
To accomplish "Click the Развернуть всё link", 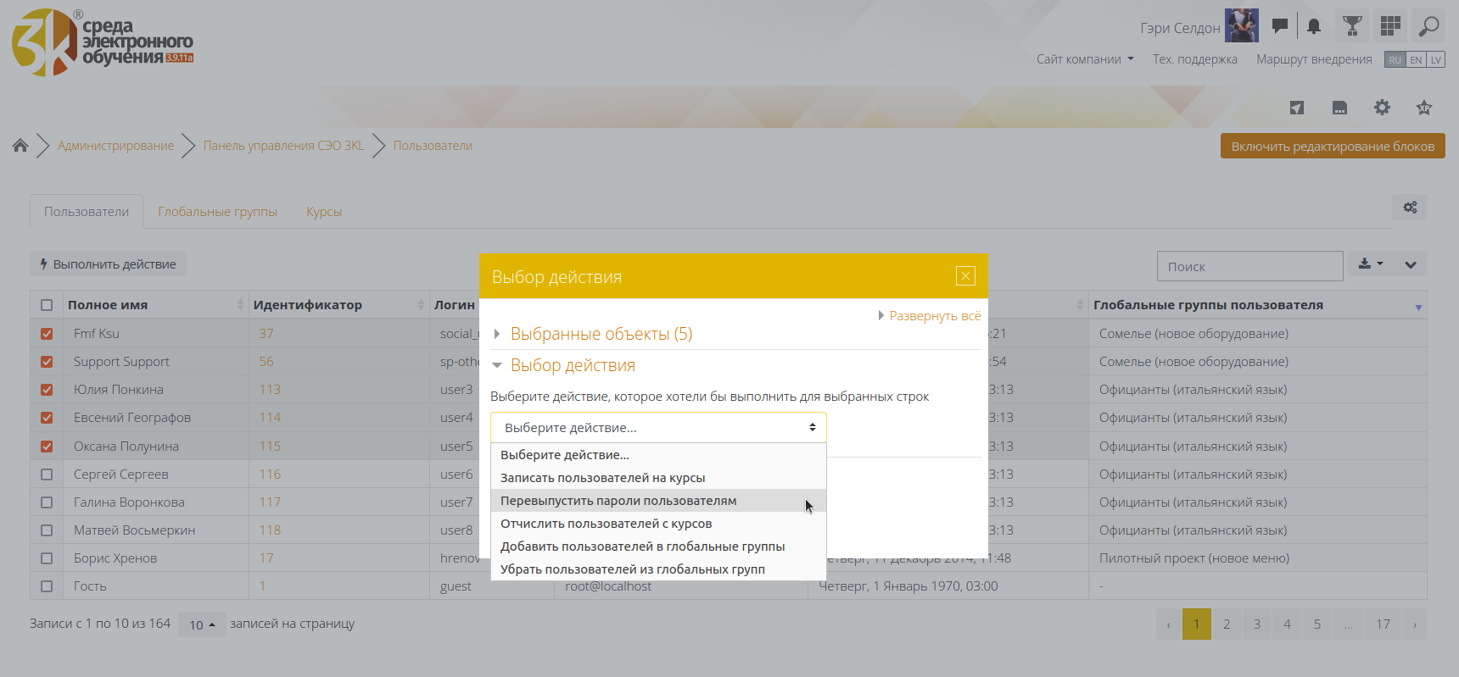I will click(934, 316).
